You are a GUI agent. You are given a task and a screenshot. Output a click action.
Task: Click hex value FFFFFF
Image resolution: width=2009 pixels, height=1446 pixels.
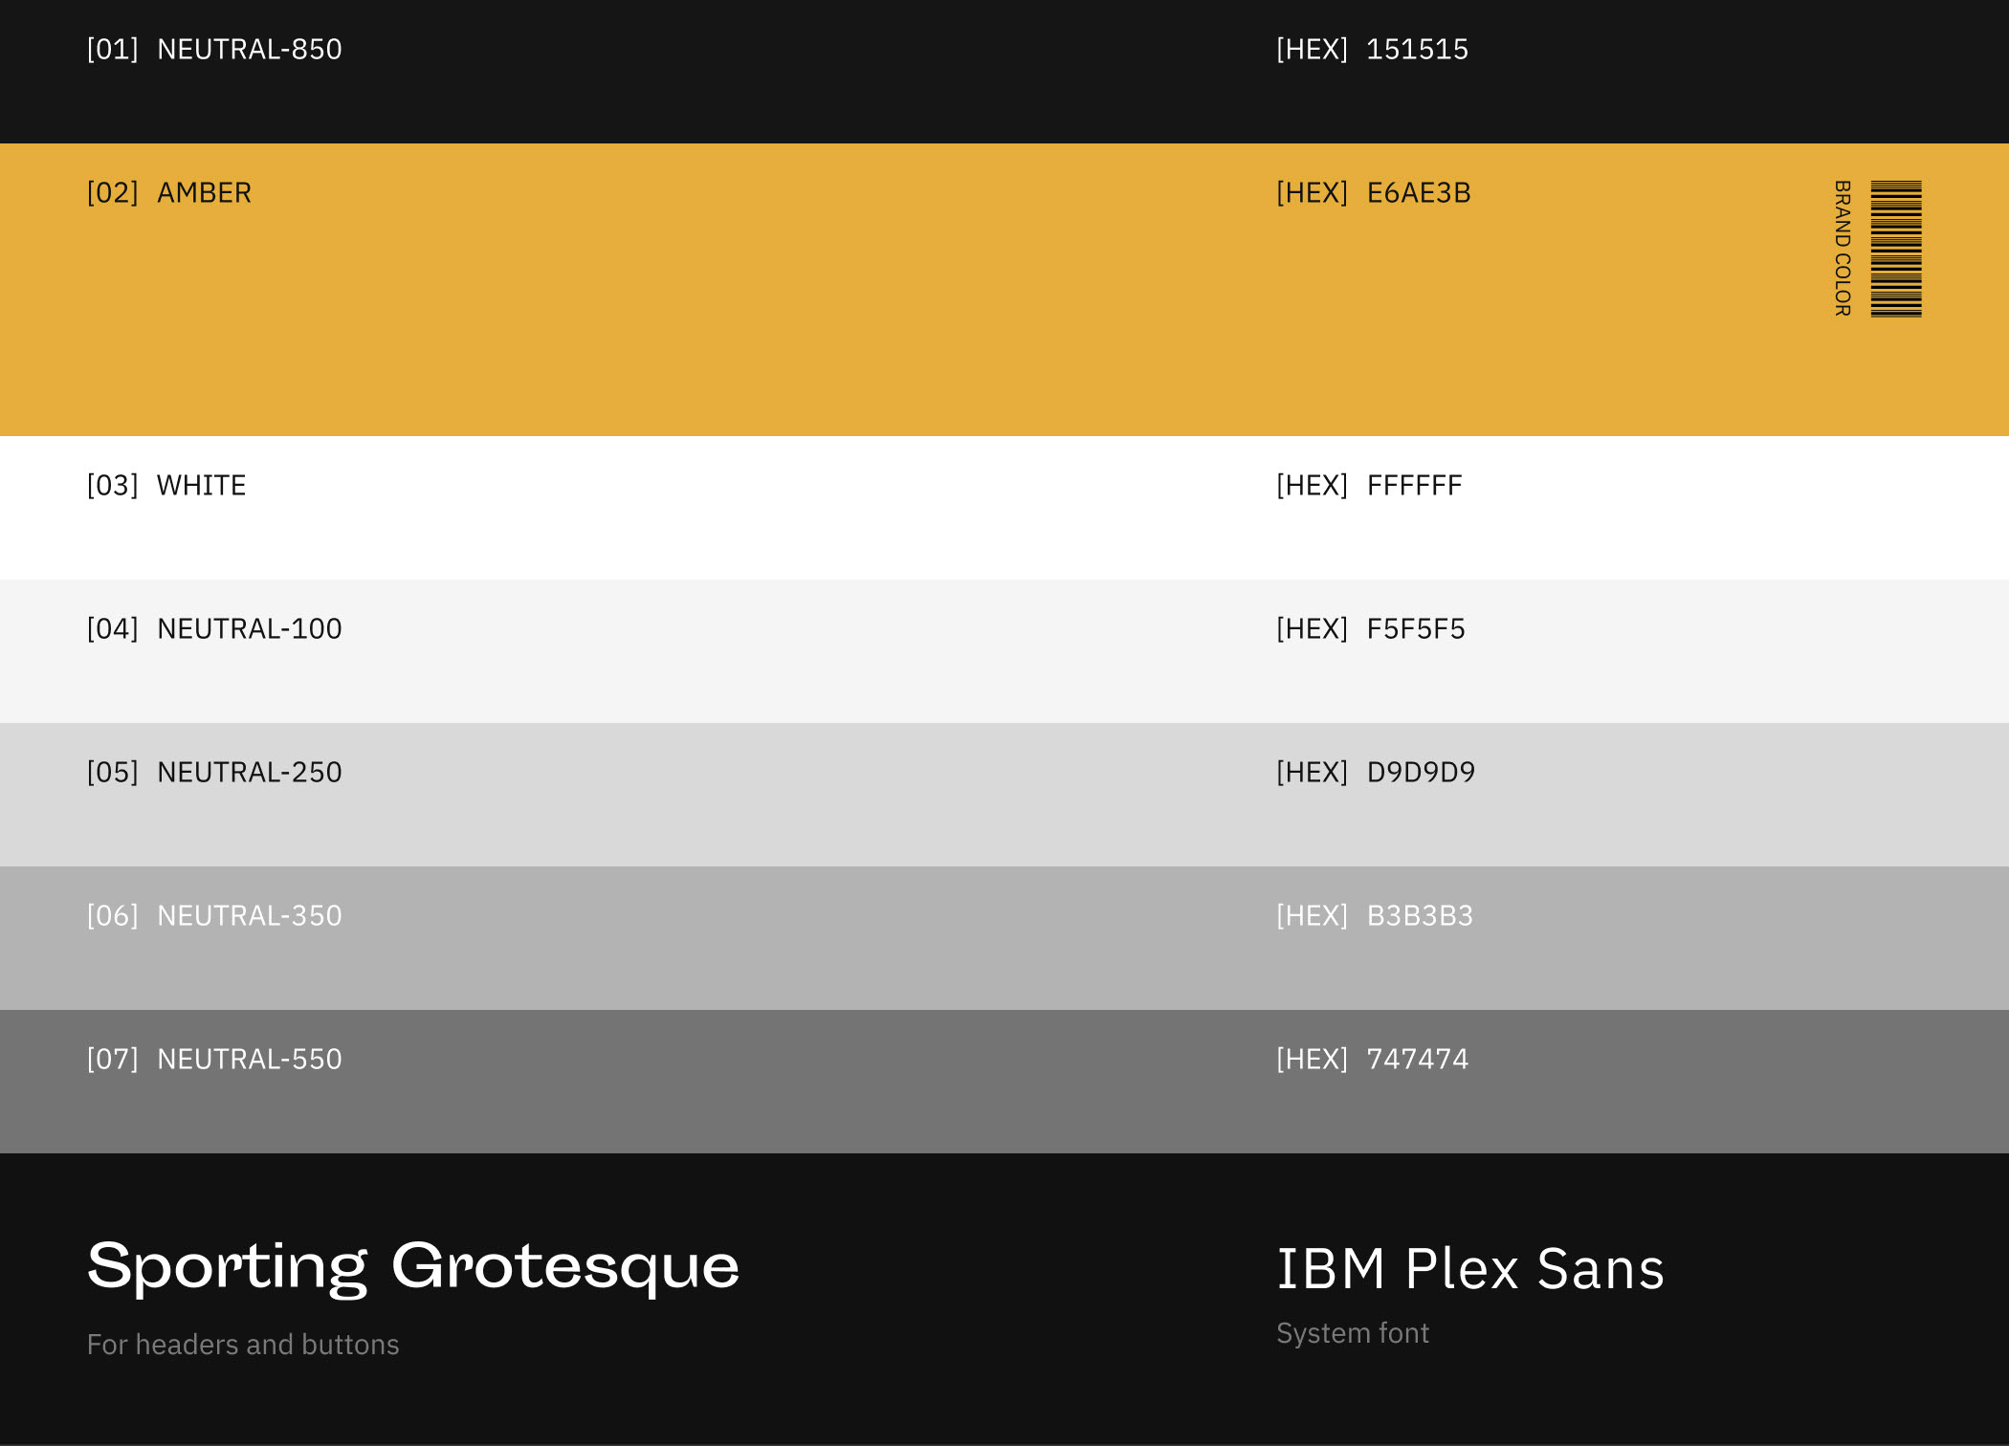click(x=1414, y=486)
